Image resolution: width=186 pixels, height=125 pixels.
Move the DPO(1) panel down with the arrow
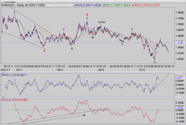[5, 72]
